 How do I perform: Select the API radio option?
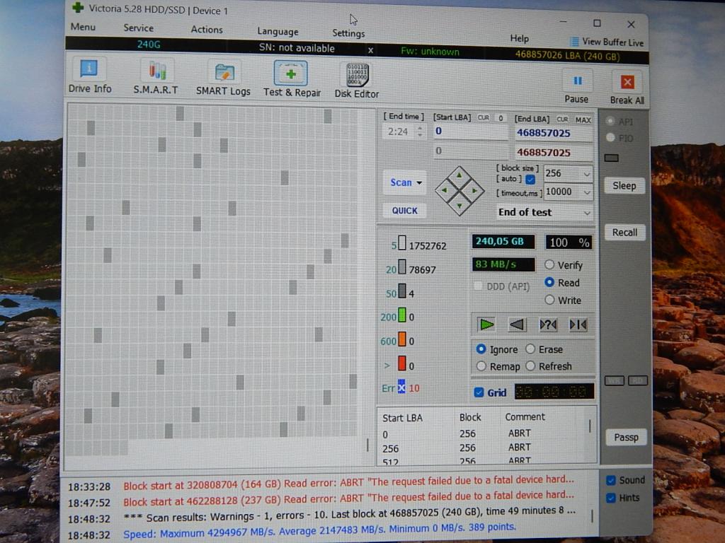(x=610, y=121)
